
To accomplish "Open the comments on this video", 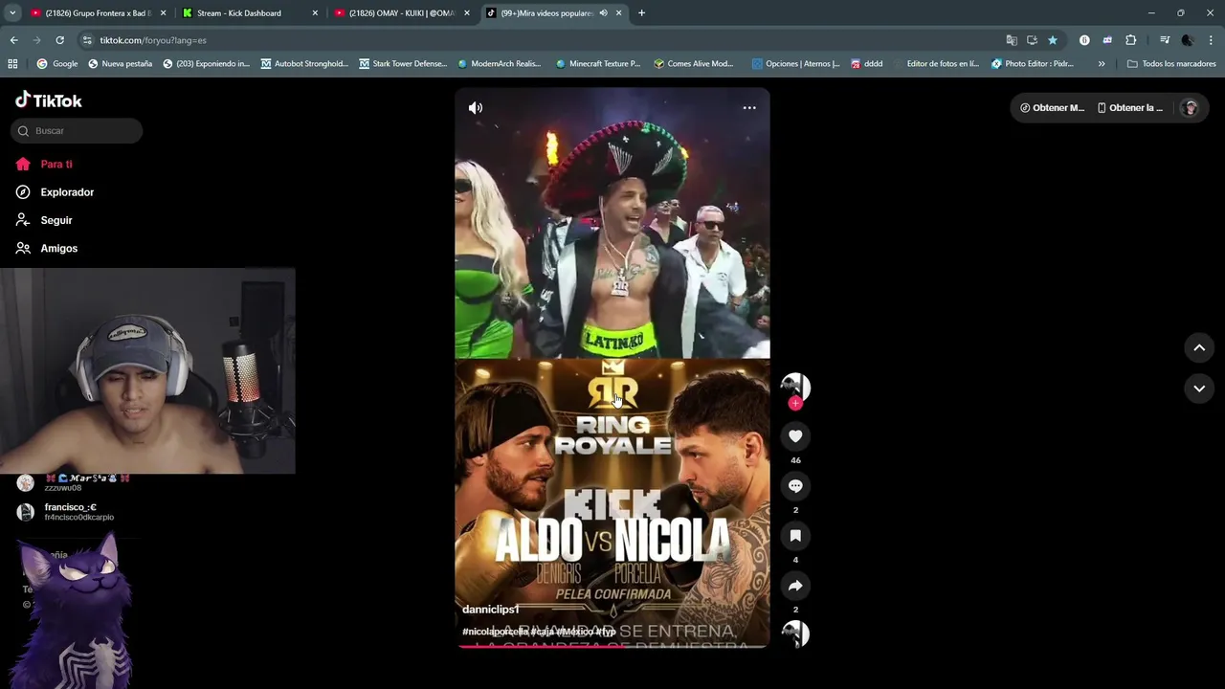I will point(795,486).
